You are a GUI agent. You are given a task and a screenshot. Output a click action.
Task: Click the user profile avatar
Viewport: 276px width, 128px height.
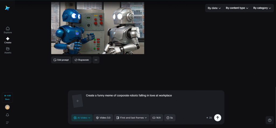(7, 107)
